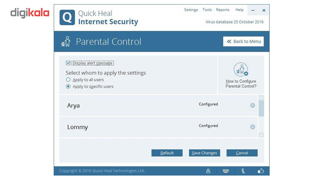Image resolution: width=329 pixels, height=180 pixels.
Task: Click the Parental Control header icon
Action: (66, 42)
